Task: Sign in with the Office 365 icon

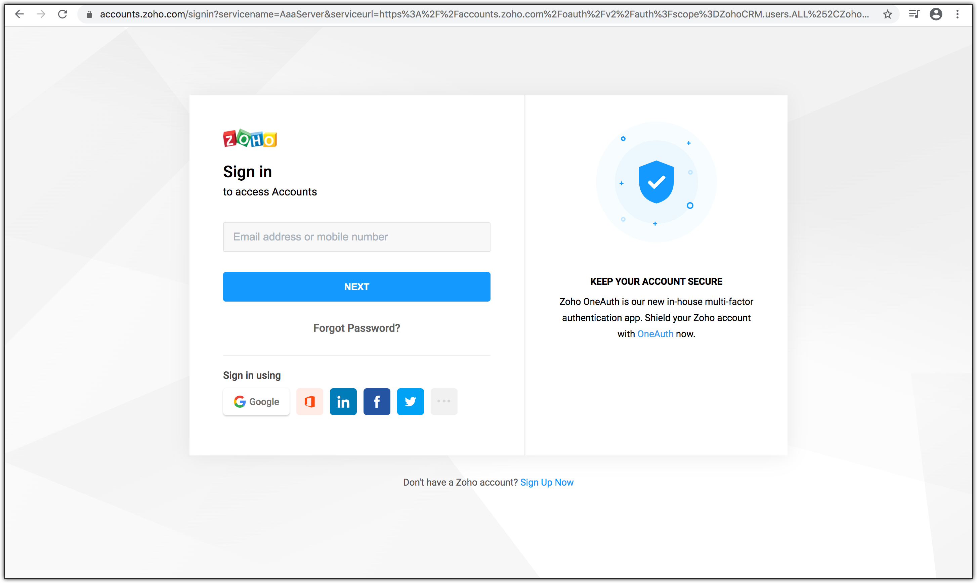Action: (x=309, y=402)
